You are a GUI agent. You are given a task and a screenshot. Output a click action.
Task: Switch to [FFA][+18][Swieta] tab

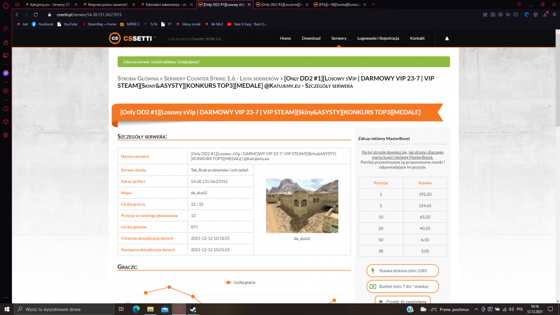coord(339,4)
